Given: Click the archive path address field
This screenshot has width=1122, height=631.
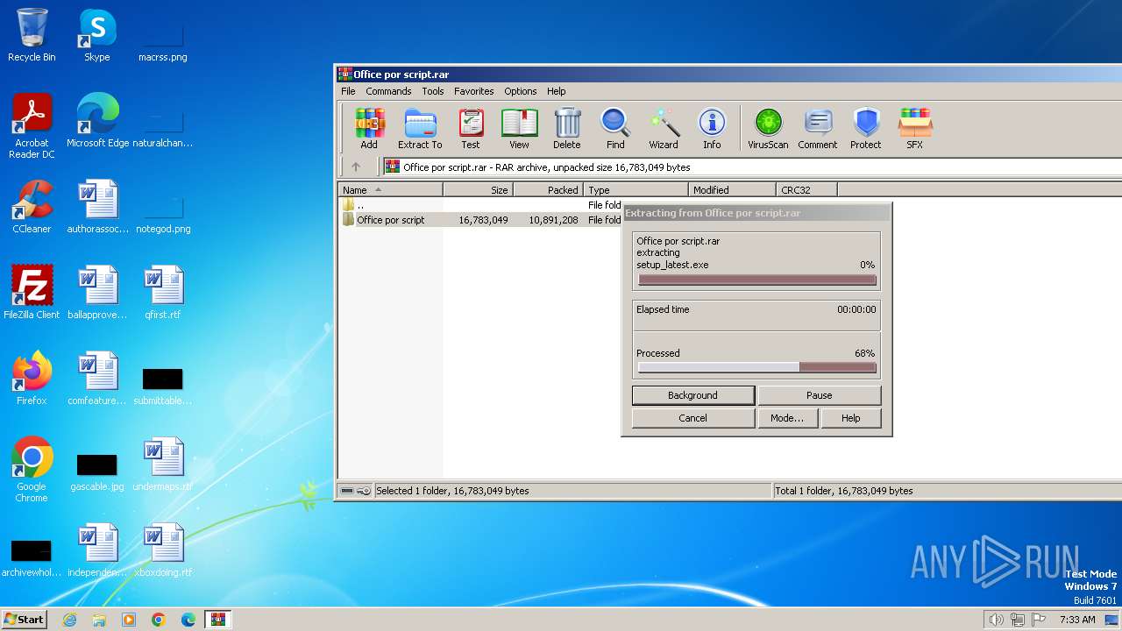Looking at the screenshot, I should (x=752, y=167).
